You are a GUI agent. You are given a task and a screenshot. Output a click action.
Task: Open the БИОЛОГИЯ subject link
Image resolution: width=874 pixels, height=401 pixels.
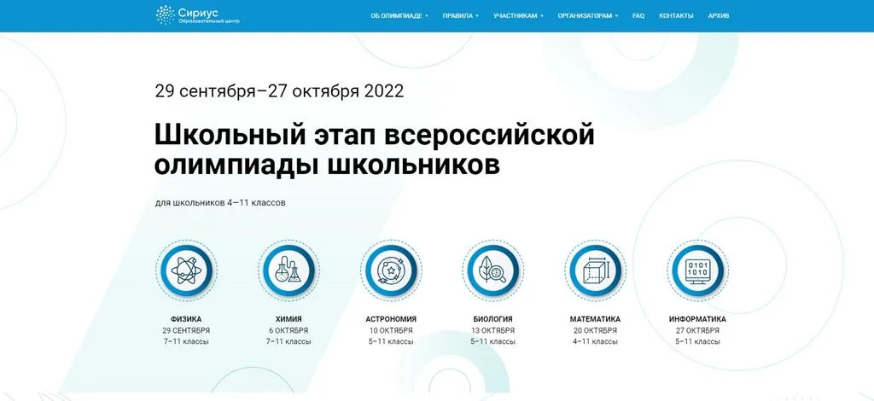pyautogui.click(x=493, y=319)
